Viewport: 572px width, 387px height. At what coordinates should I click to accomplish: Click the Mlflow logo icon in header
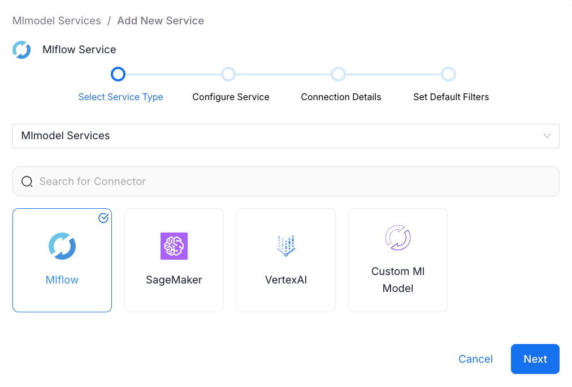[x=21, y=50]
